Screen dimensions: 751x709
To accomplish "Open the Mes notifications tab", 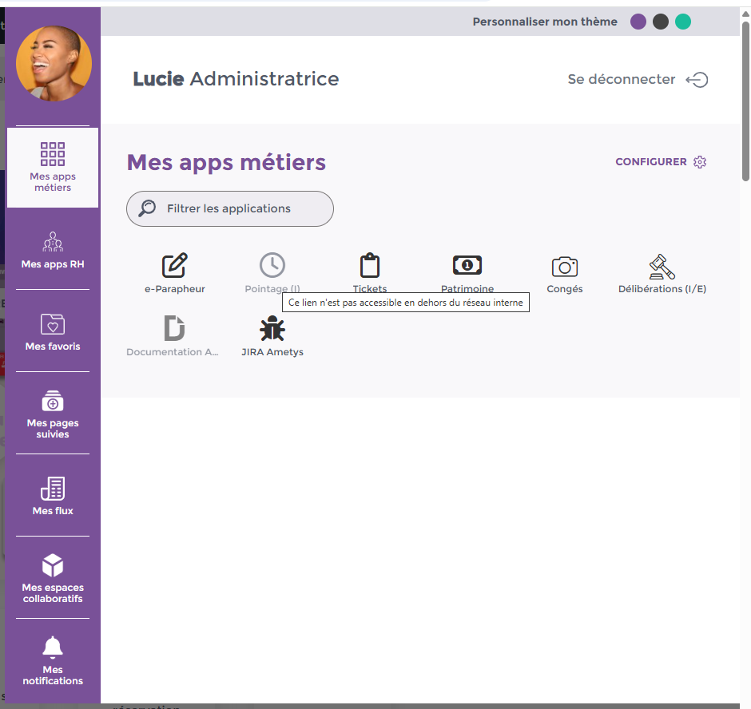I will pyautogui.click(x=53, y=660).
